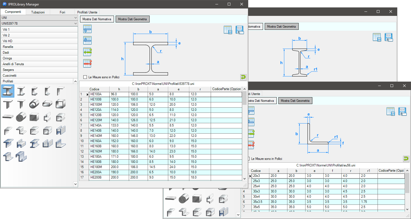
Task: Click the move row down icon beside the I-beam diagram
Action: (87, 29)
